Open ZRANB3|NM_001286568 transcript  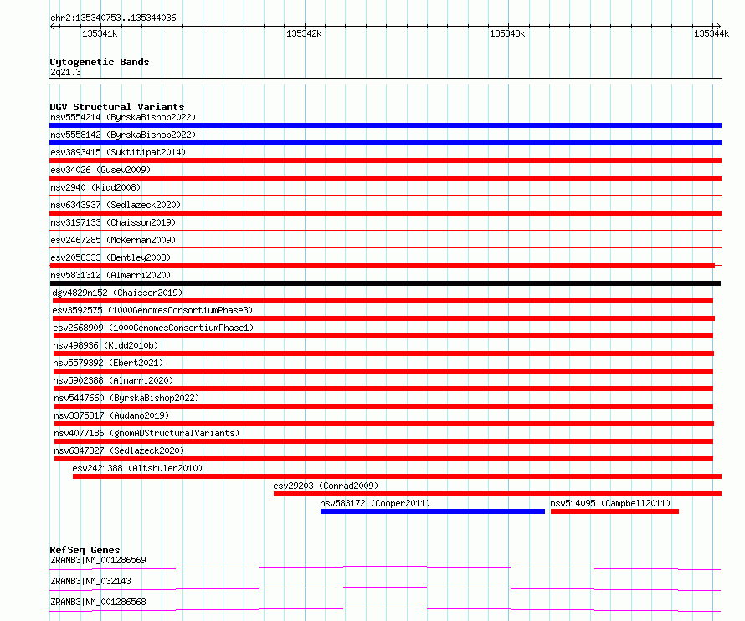coord(98,602)
